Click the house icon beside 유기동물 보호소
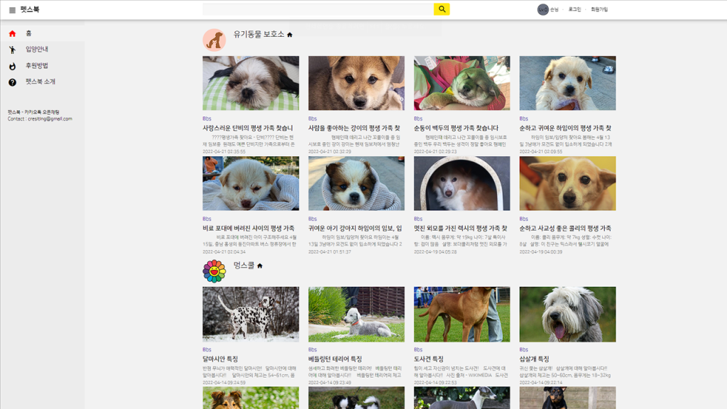 tap(290, 35)
